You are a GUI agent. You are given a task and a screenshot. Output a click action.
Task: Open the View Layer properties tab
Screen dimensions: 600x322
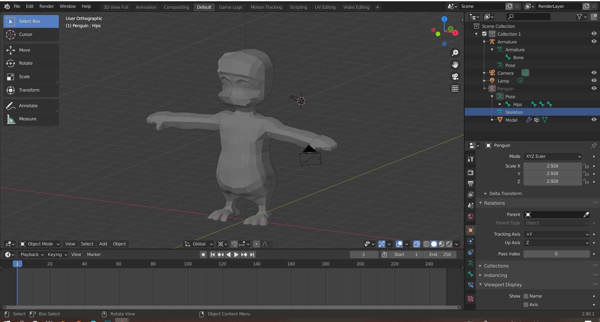point(470,194)
